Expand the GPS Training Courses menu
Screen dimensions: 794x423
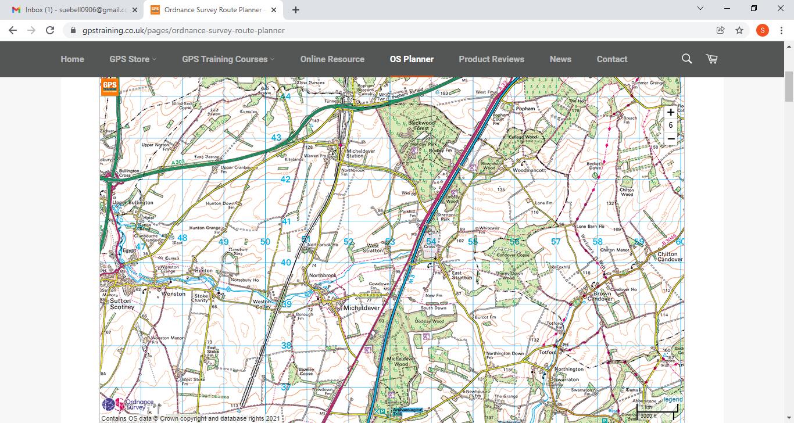point(228,59)
